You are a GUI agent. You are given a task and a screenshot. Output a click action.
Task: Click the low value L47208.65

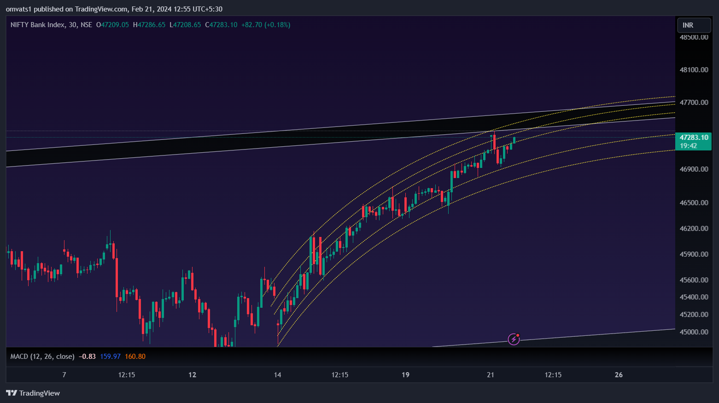[x=185, y=25]
